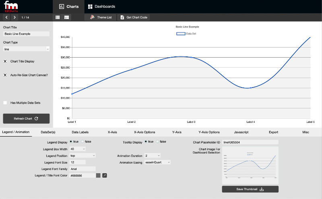The width and height of the screenshot is (322, 199).
Task: Open the Chart Type dropdown
Action: pos(26,49)
